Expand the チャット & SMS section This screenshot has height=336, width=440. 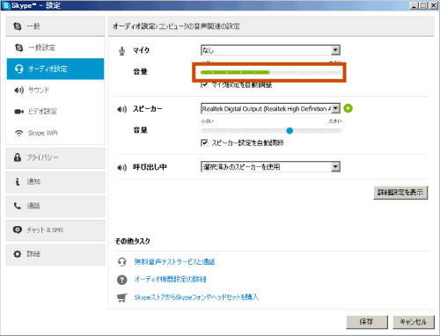tap(55, 230)
